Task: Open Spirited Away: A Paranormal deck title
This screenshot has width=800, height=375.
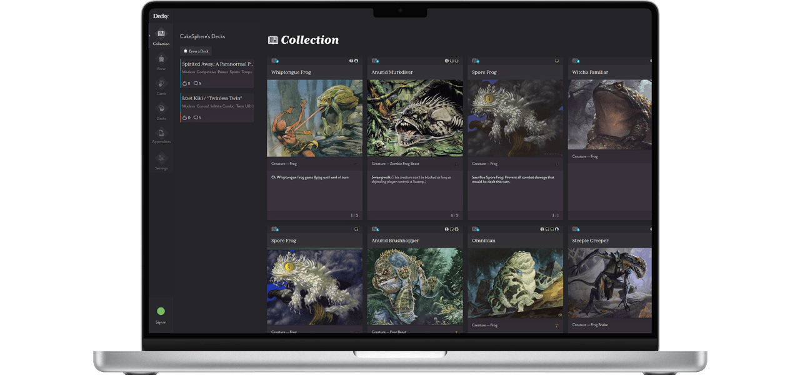Action: click(217, 64)
